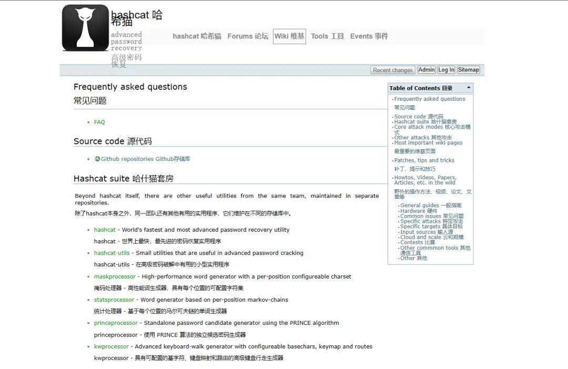The height and width of the screenshot is (369, 568).
Task: Click the hashcat site title text
Action: pyautogui.click(x=137, y=18)
